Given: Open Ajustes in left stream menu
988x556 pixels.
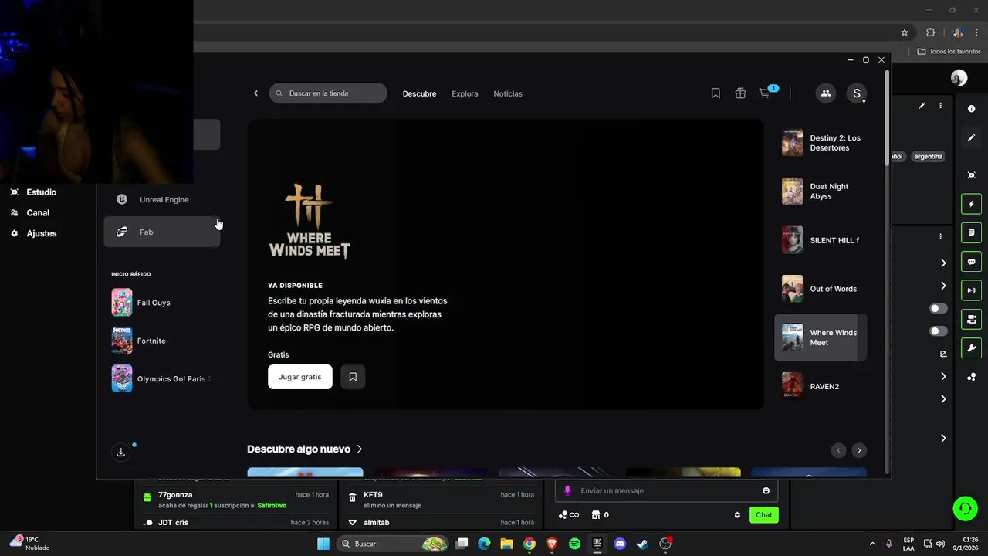Looking at the screenshot, I should click(x=33, y=233).
